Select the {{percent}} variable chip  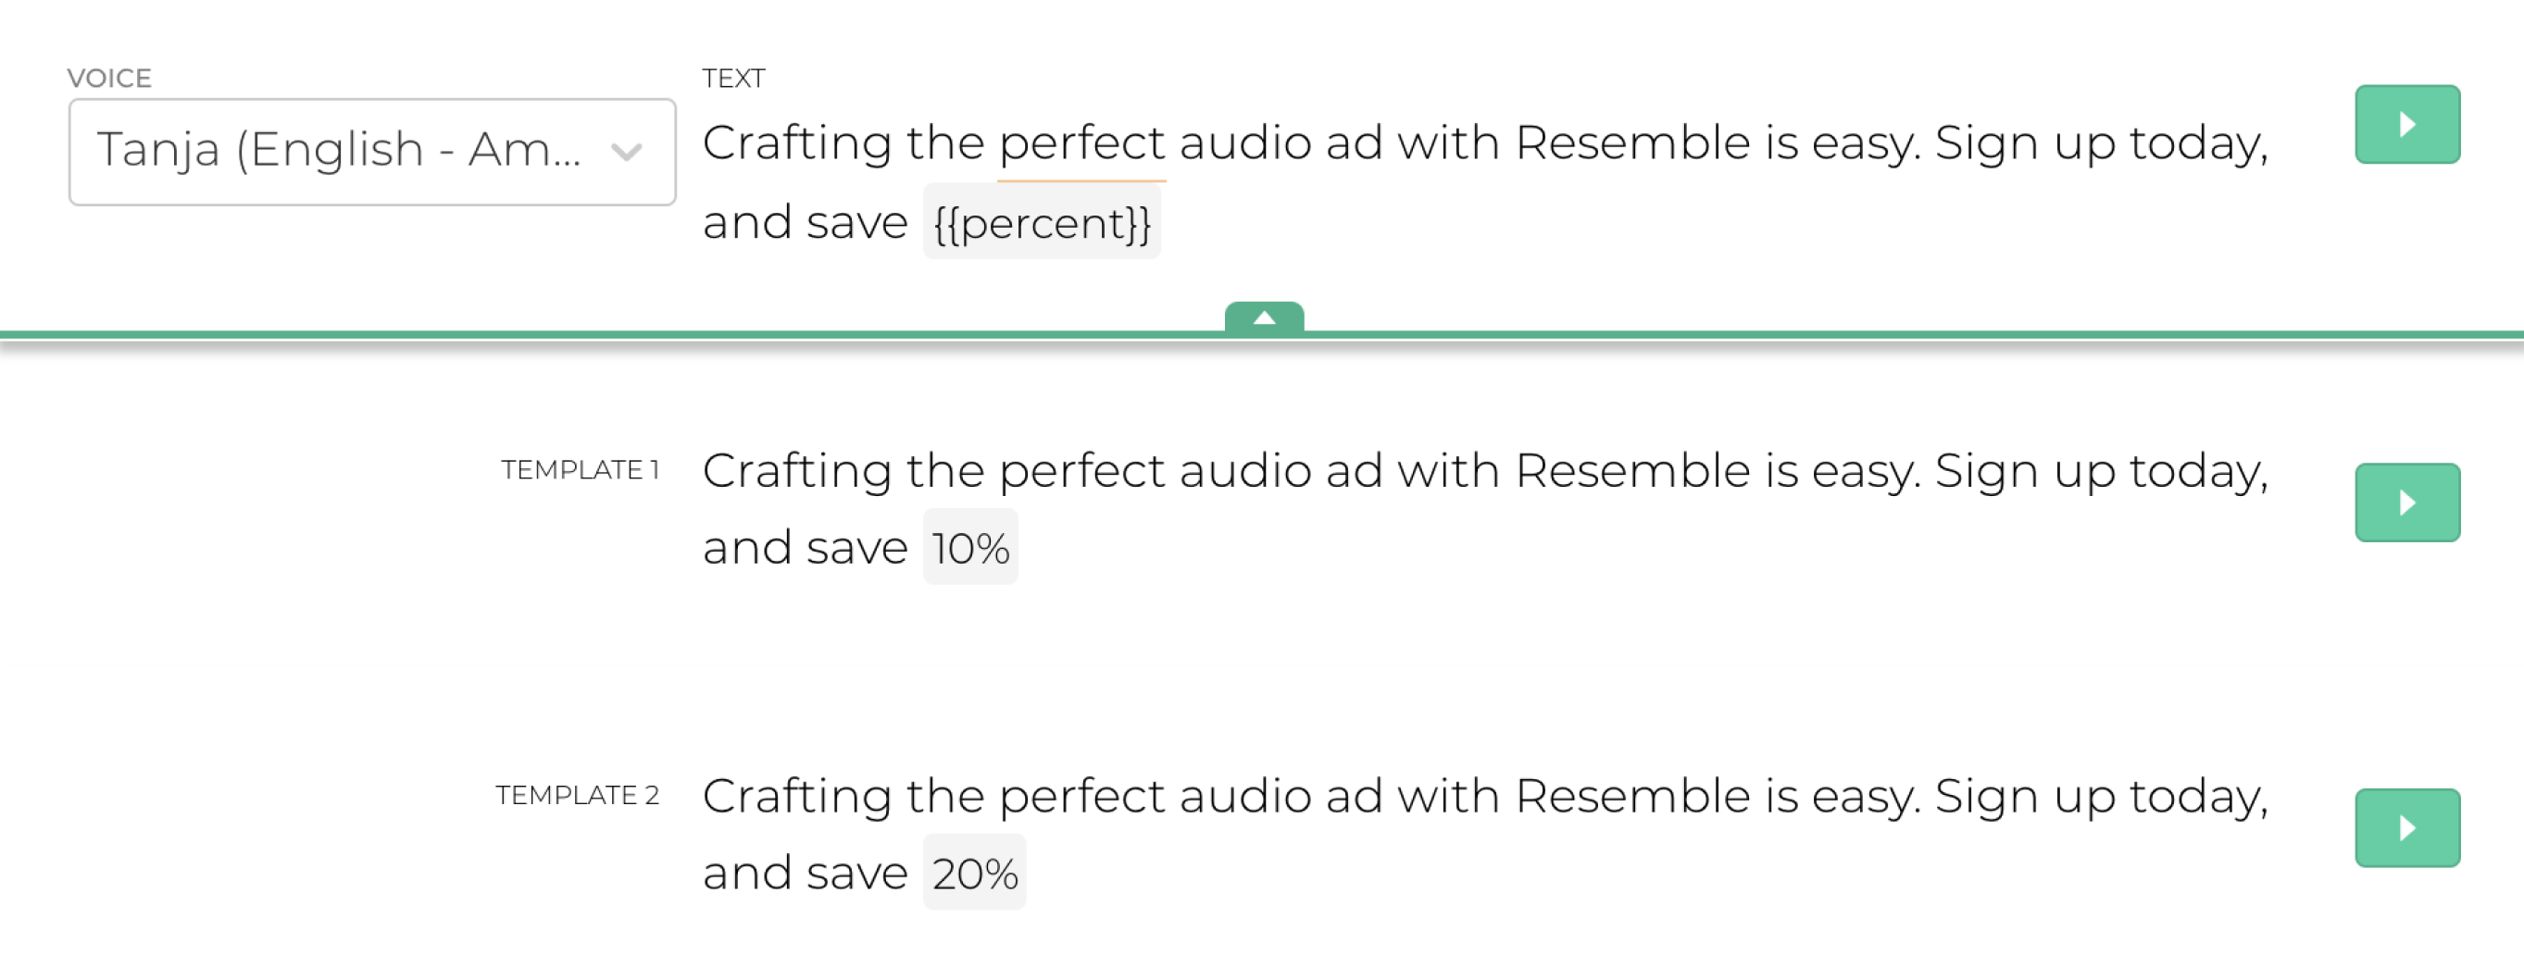(1042, 222)
